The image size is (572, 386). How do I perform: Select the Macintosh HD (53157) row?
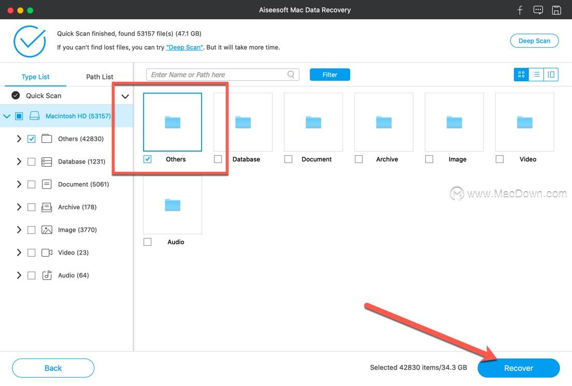[x=66, y=116]
